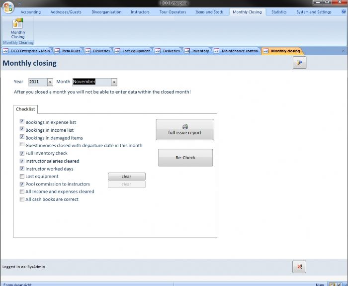348x286 pixels.
Task: Uncheck Bookings in expense list
Action: click(x=22, y=122)
